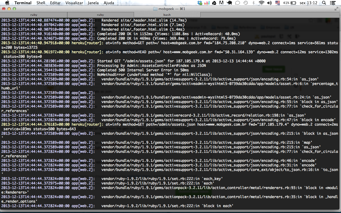This screenshot has height=213, width=341.
Task: Click "Completed 500 Internal Server Error in 50ms"
Action: [x=143, y=70]
